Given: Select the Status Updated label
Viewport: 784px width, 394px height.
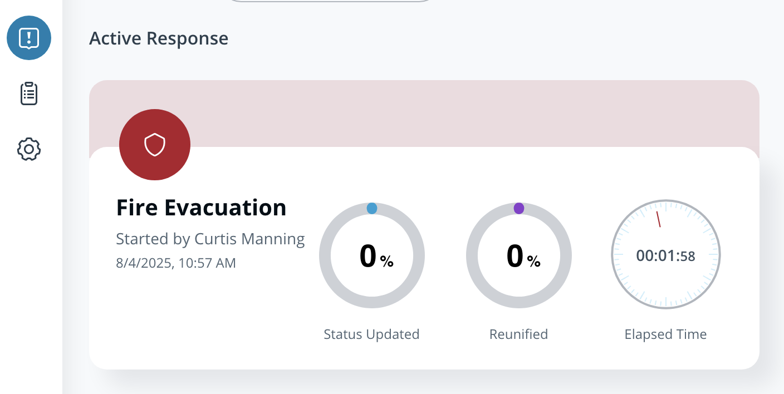Looking at the screenshot, I should click(x=371, y=334).
